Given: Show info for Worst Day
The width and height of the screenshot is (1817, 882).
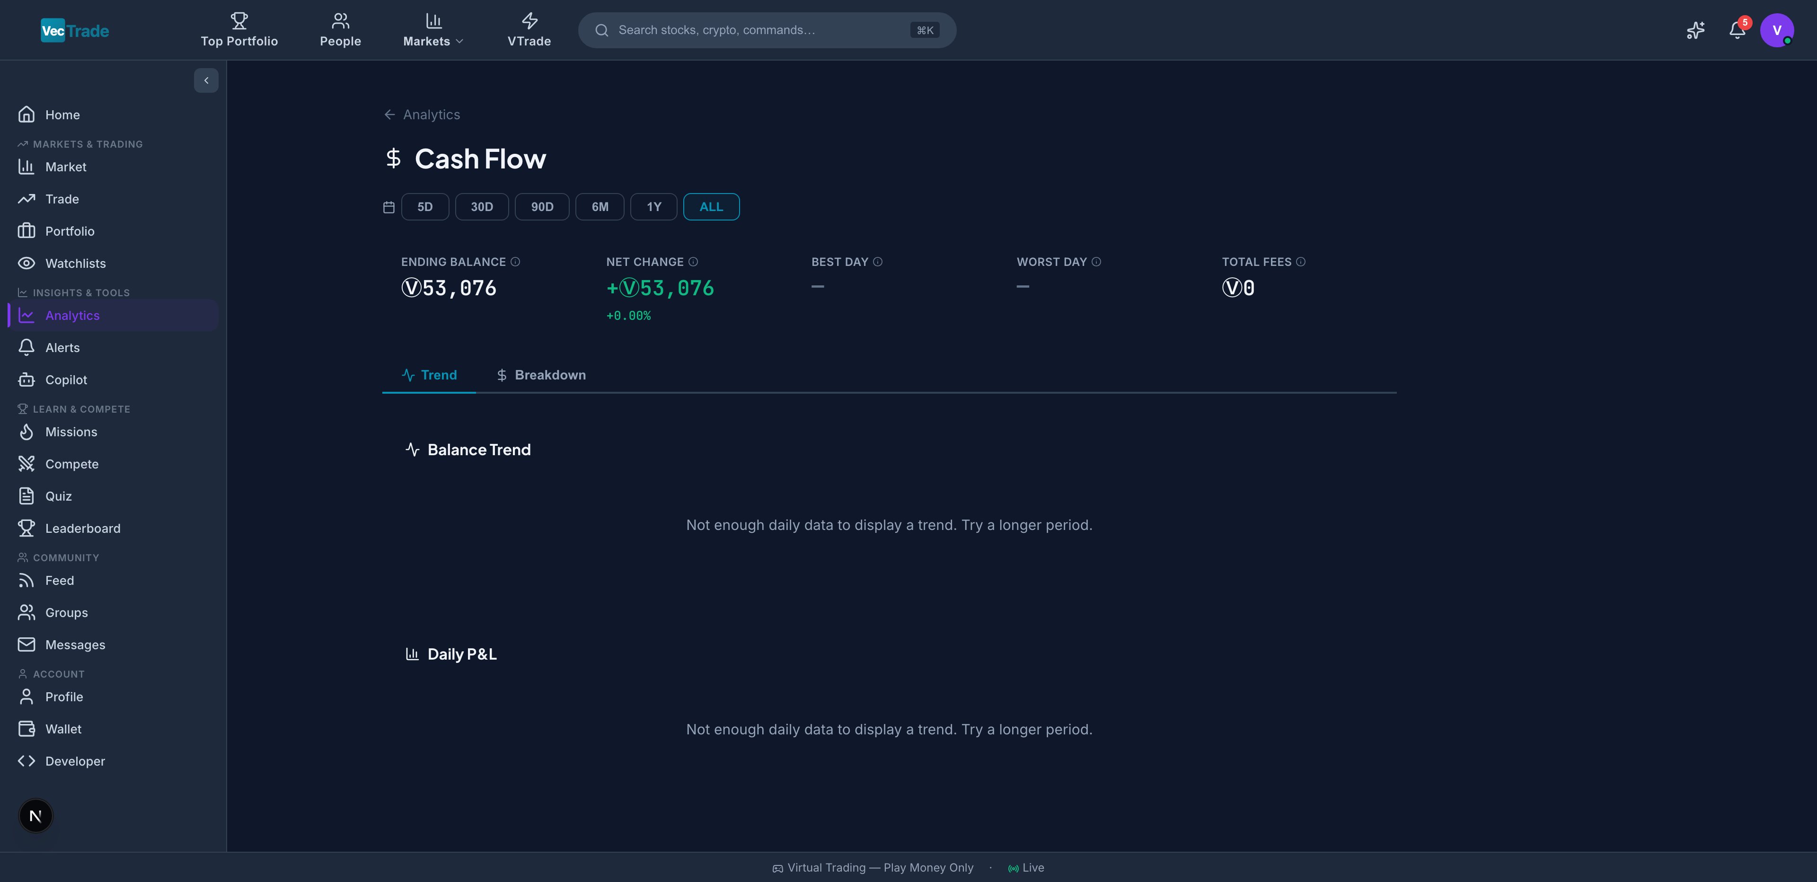Looking at the screenshot, I should coord(1096,262).
